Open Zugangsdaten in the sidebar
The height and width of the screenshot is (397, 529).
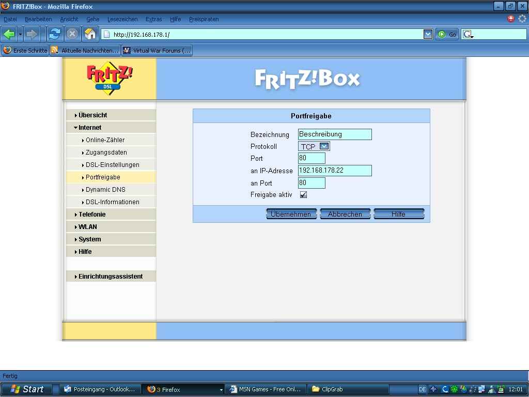(111, 152)
